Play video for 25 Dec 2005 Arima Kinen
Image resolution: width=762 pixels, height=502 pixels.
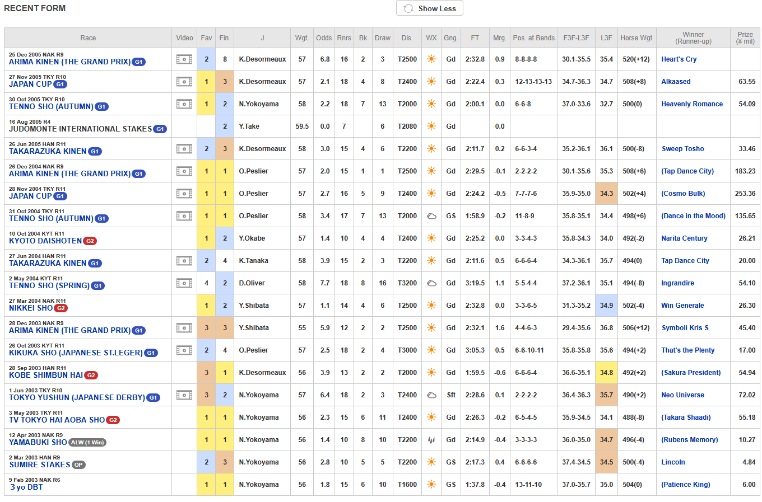[x=184, y=59]
